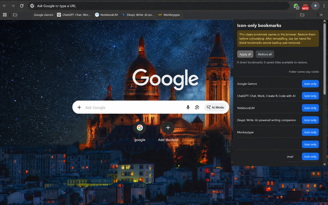Viewport: 328px width, 205px height.
Task: Open the Chrome three-dot menu
Action: [x=324, y=6]
